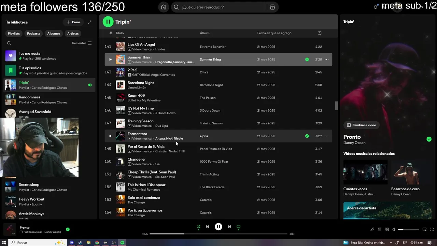Search in Tu biblioteca magnifier icon
The image size is (437, 246).
point(9,43)
